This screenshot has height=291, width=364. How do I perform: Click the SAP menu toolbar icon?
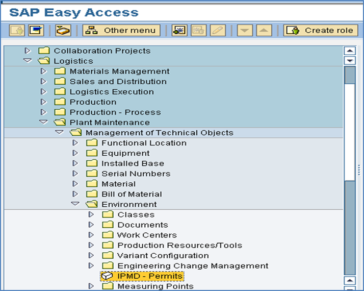tap(36, 31)
